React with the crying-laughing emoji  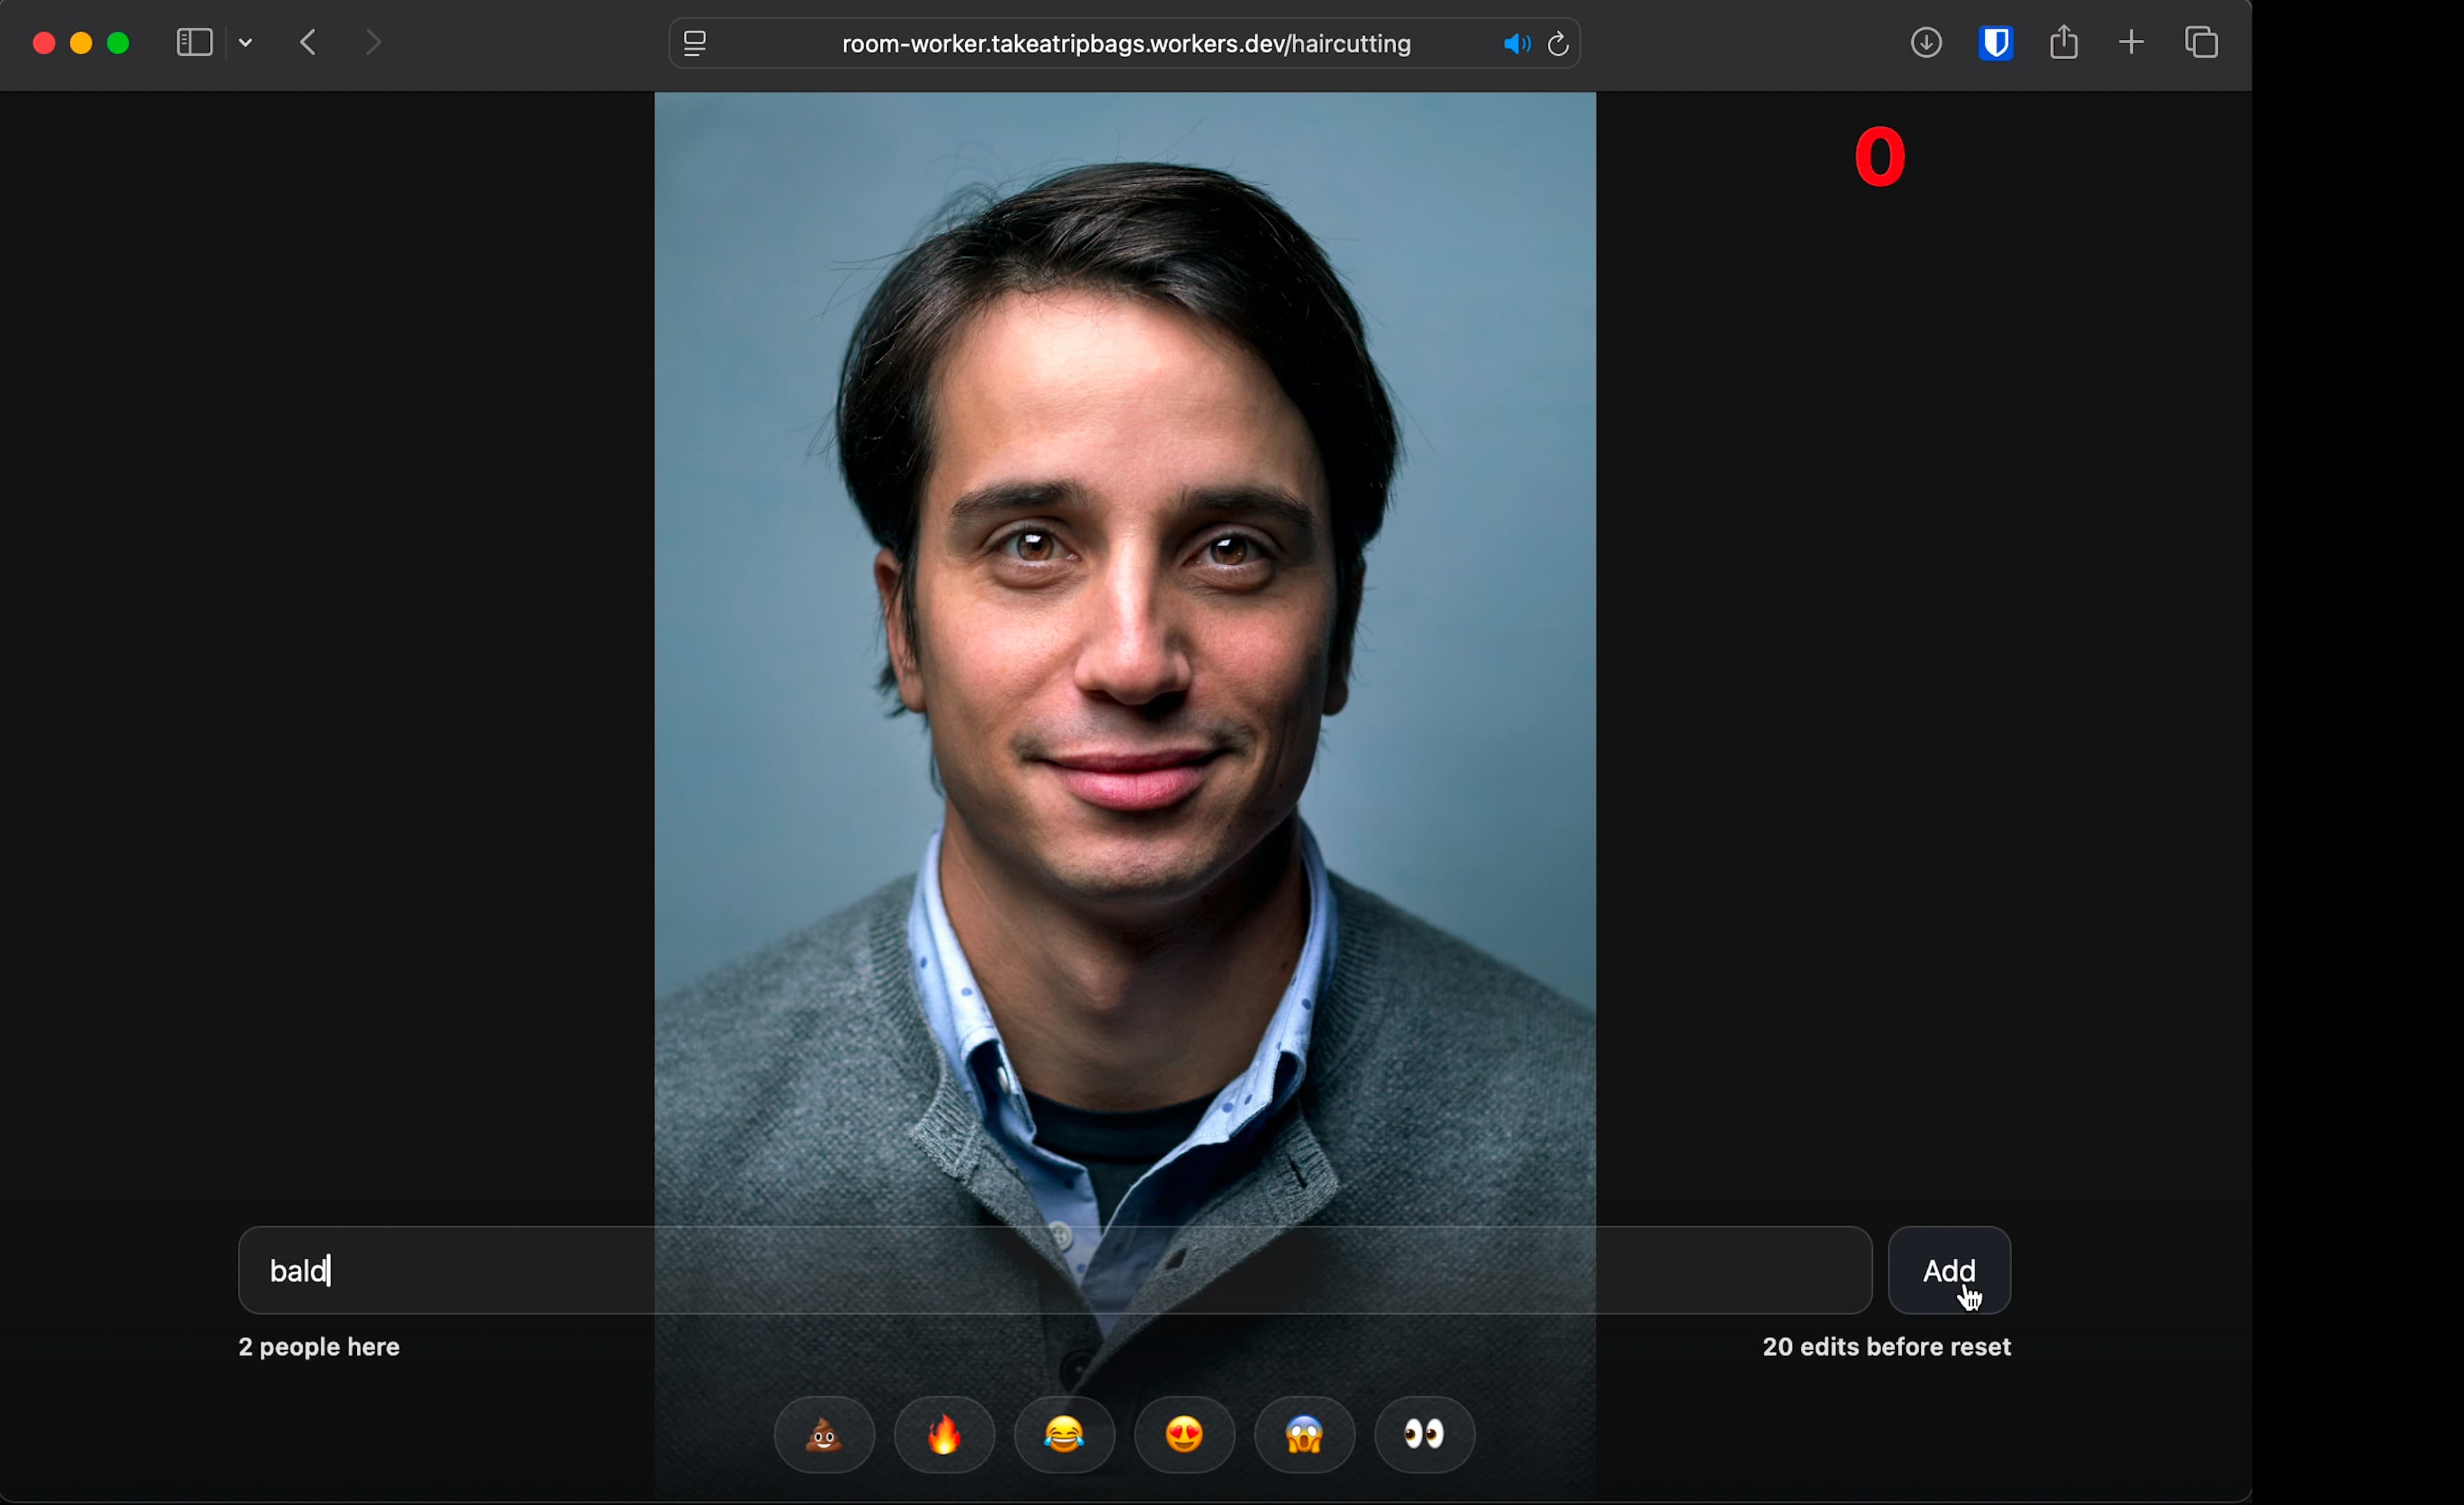[1064, 1435]
